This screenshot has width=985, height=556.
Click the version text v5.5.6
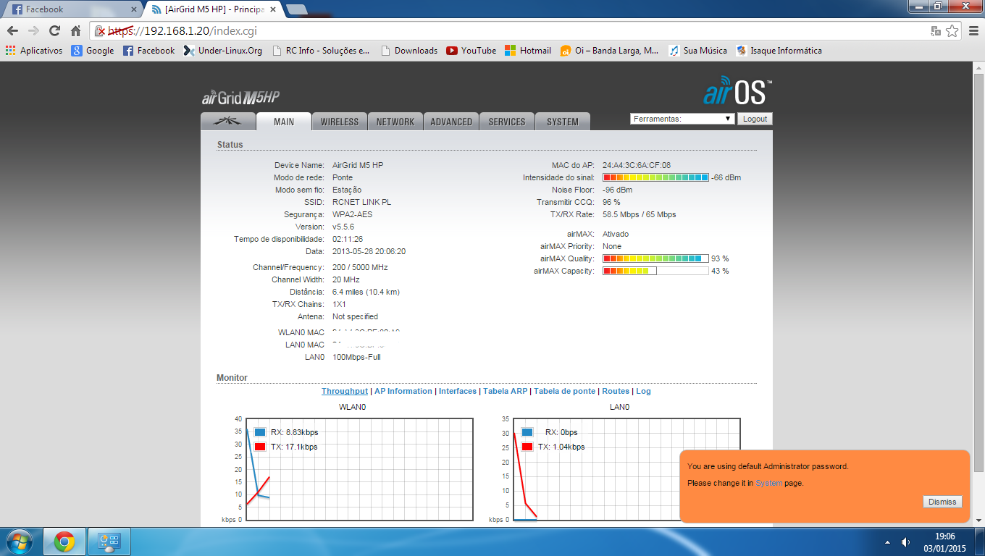[343, 227]
